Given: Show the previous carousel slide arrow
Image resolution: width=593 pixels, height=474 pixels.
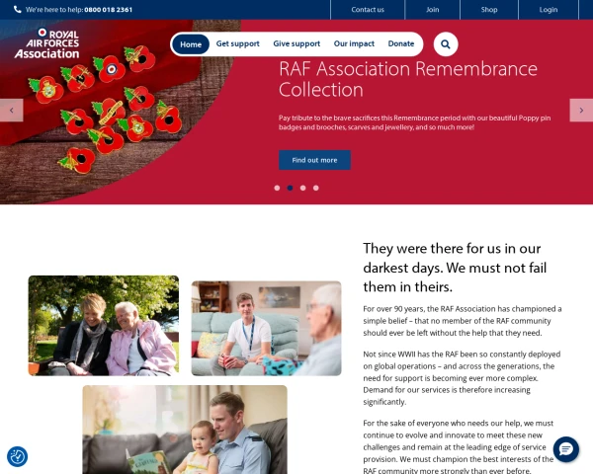Looking at the screenshot, I should [11, 111].
